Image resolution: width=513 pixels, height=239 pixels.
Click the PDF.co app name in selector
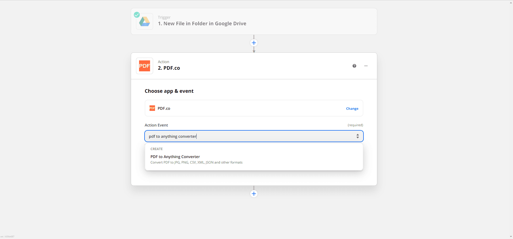[164, 108]
